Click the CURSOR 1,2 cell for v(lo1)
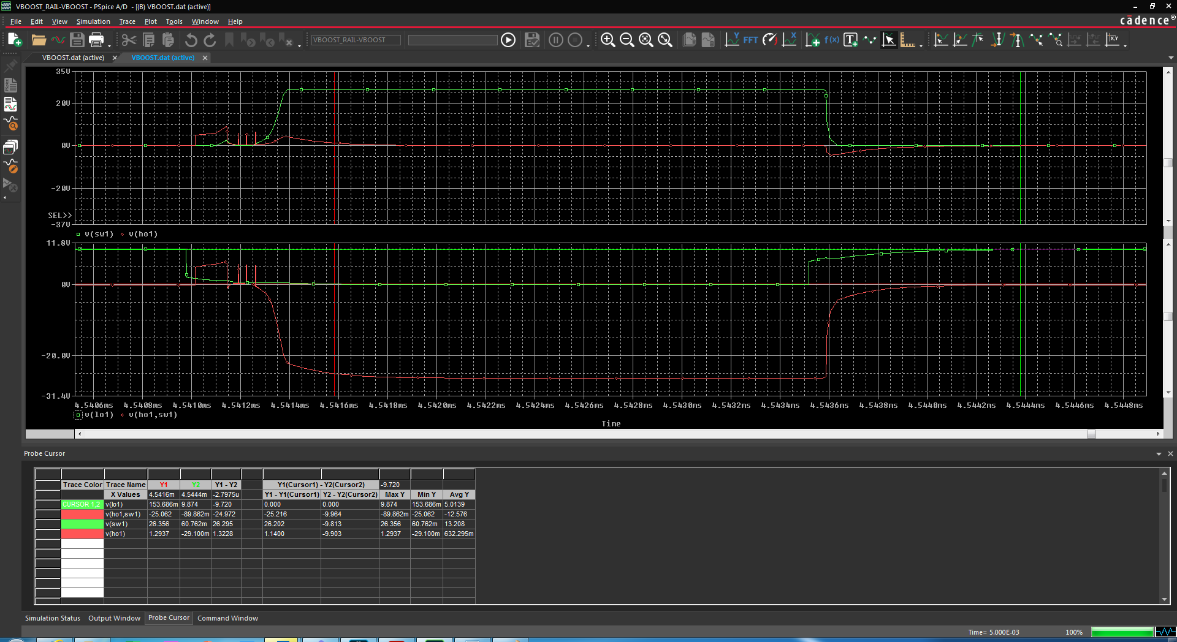 pos(82,504)
